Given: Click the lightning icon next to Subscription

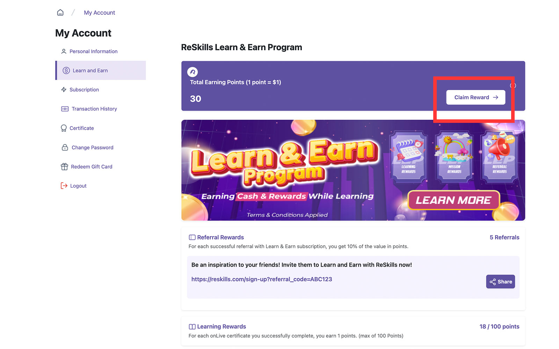Looking at the screenshot, I should pos(64,89).
